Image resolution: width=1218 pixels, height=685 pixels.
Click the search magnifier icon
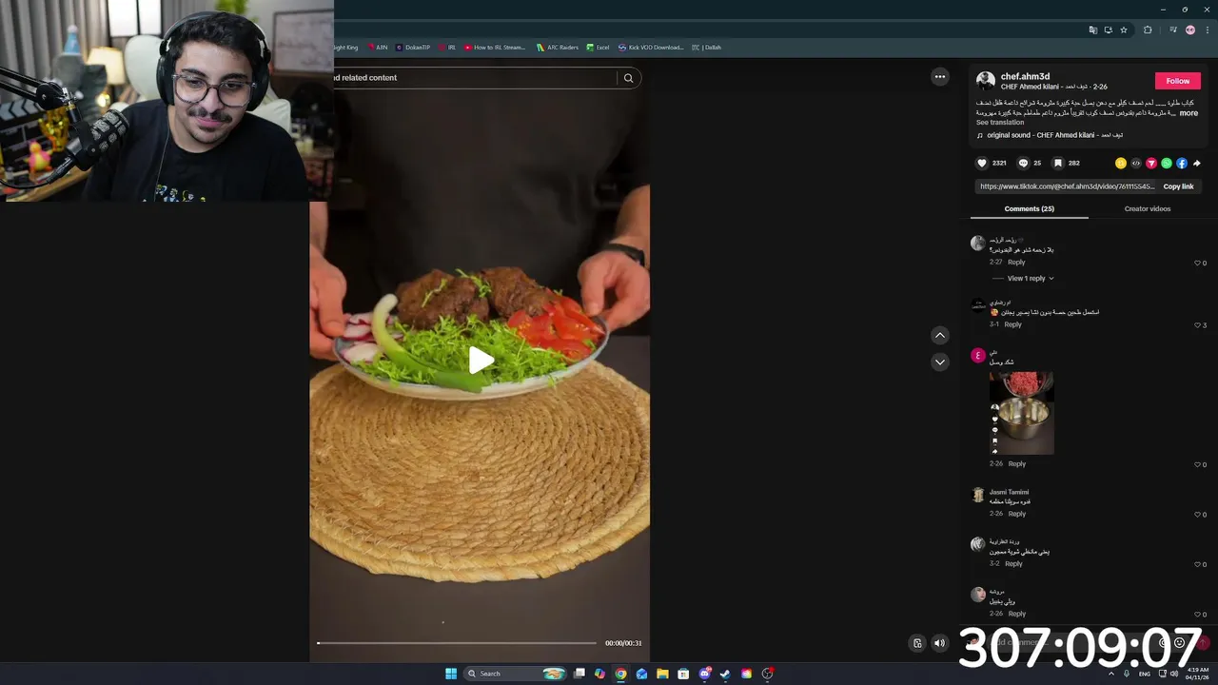628,78
